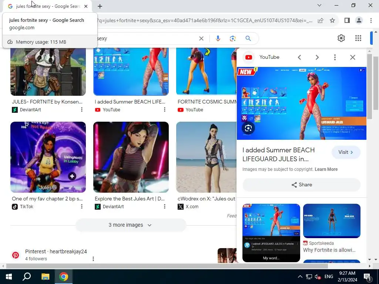Show hidden system tray icons
The image size is (379, 284).
300,277
